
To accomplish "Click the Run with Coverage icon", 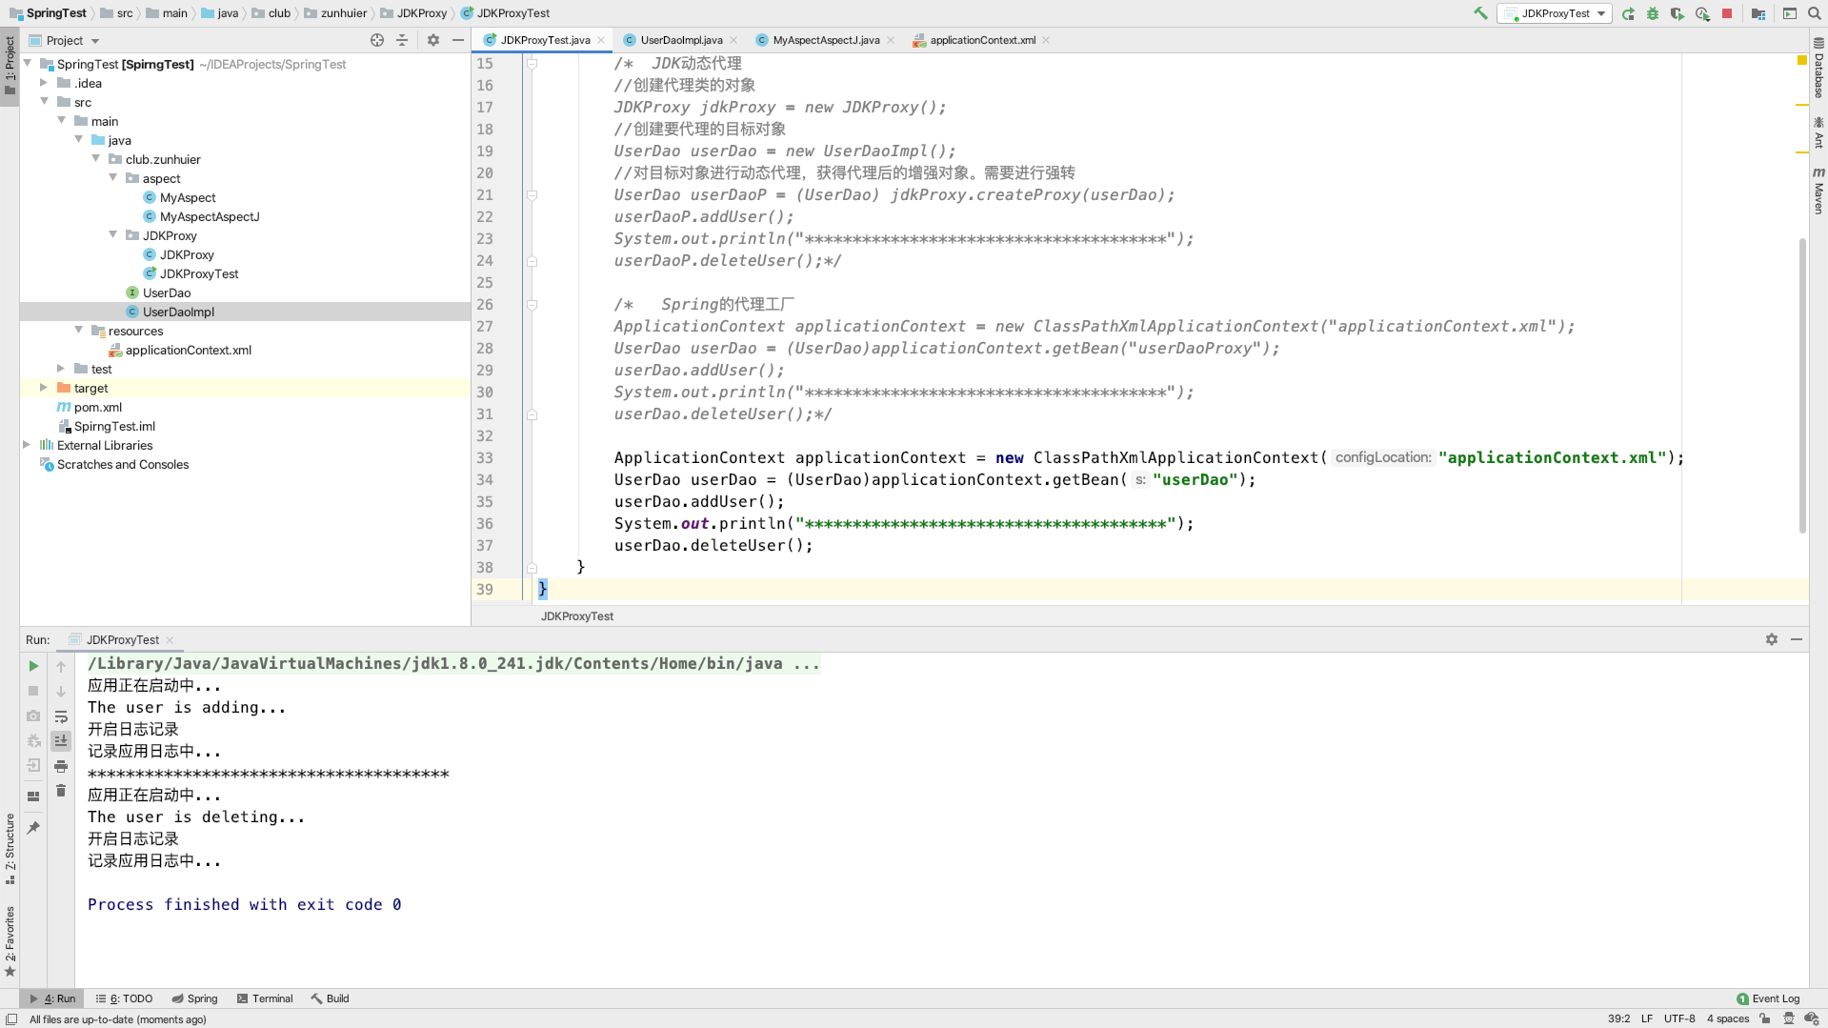I will coord(1677,13).
